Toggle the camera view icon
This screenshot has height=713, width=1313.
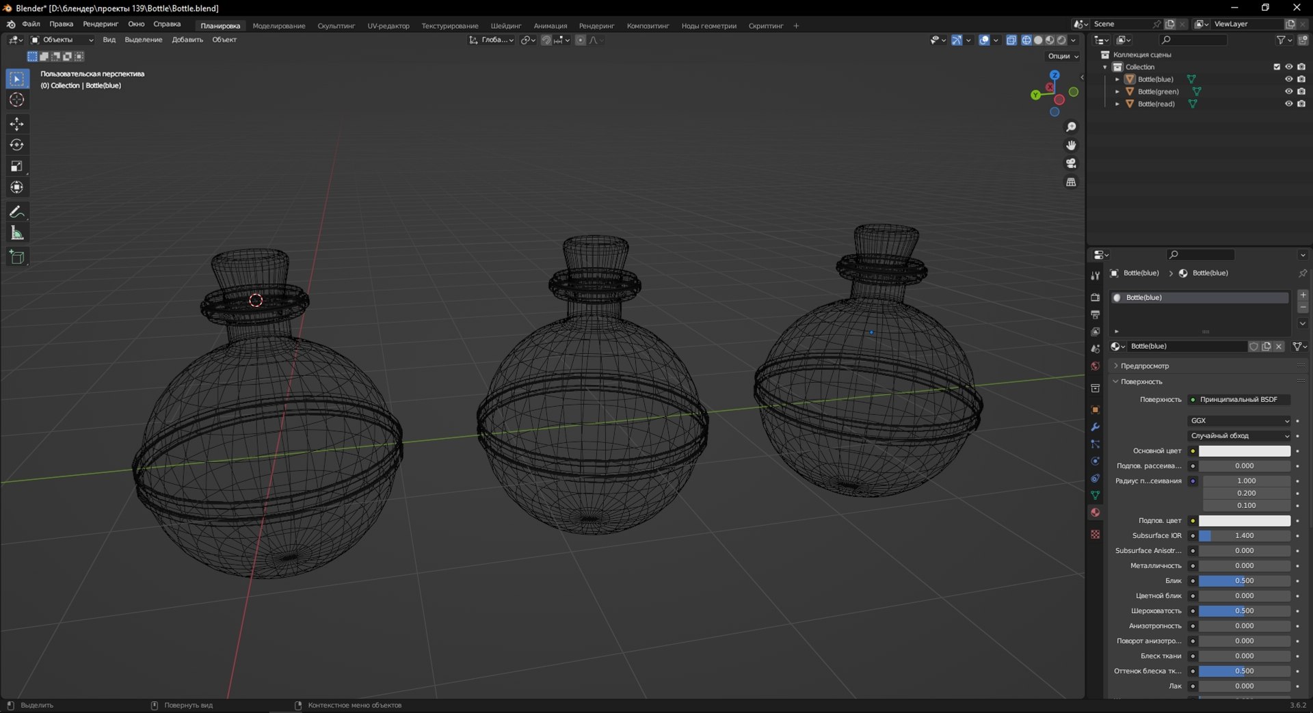point(1071,163)
